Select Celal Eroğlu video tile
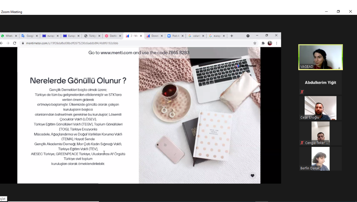Image resolution: width=357 pixels, height=202 pixels. coord(320,108)
